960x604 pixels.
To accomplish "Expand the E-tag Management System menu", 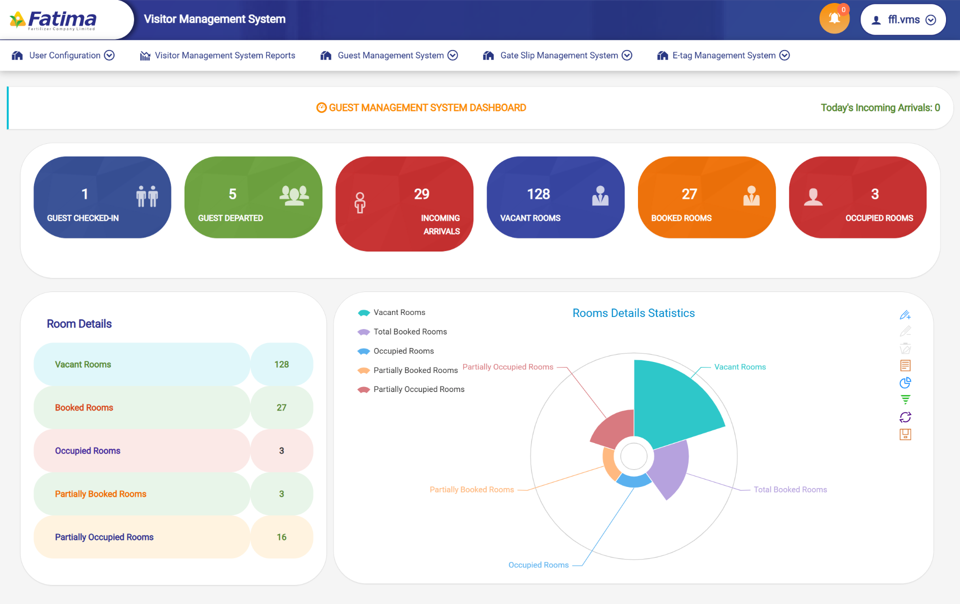I will (x=723, y=55).
